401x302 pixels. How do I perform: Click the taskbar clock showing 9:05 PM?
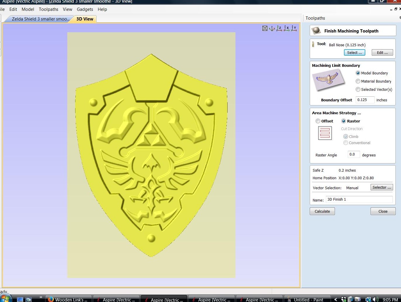pyautogui.click(x=390, y=300)
